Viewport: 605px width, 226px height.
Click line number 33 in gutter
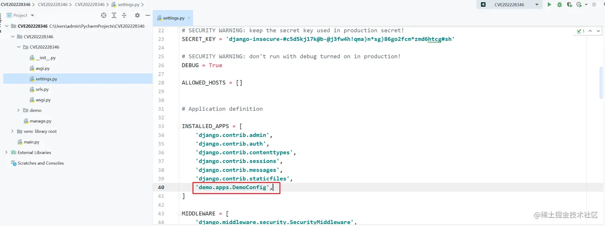(161, 126)
